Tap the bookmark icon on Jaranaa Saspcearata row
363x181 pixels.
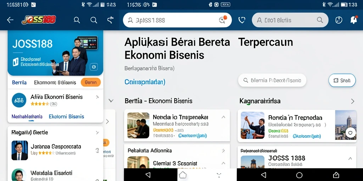click(x=97, y=151)
